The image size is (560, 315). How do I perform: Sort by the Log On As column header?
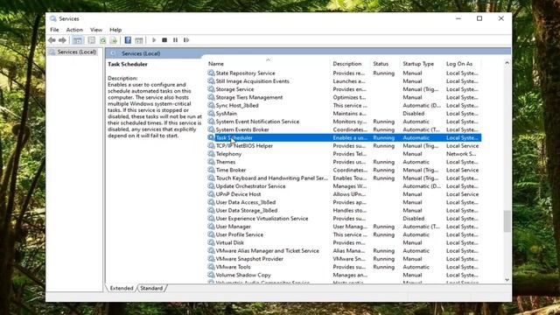[x=463, y=64]
